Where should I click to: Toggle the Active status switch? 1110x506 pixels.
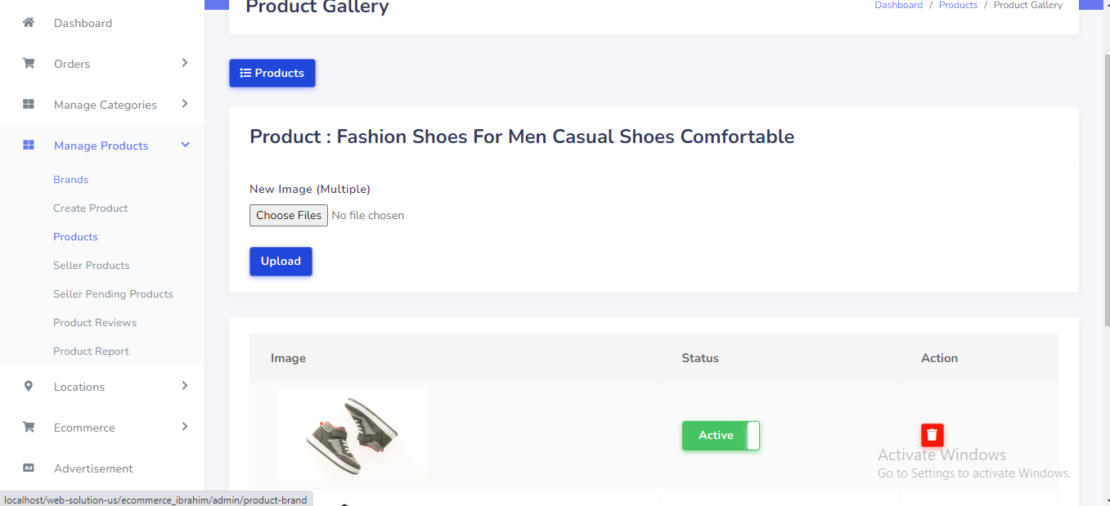[x=721, y=436]
